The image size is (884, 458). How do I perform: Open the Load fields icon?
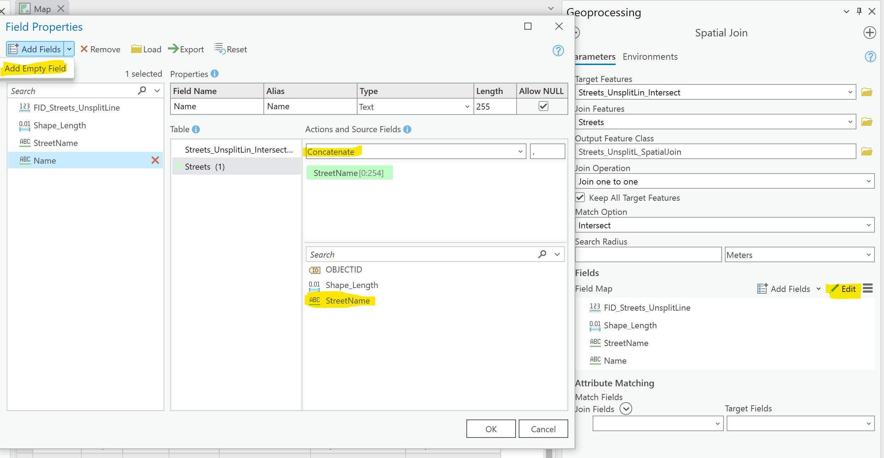(x=136, y=49)
